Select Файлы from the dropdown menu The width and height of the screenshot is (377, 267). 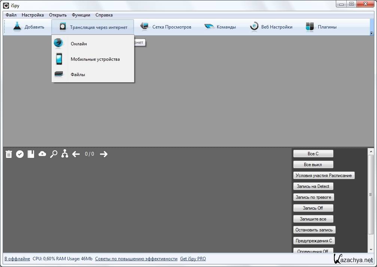78,75
